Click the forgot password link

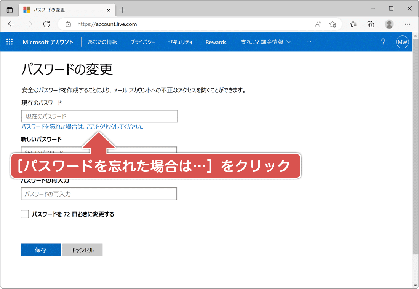(x=83, y=127)
